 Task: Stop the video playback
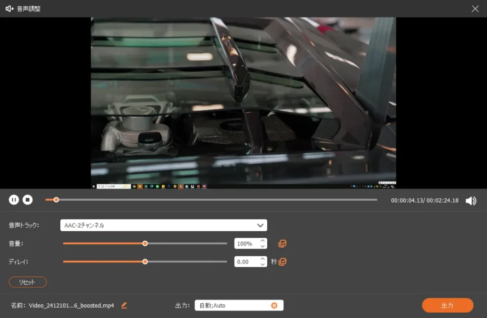[x=28, y=200]
